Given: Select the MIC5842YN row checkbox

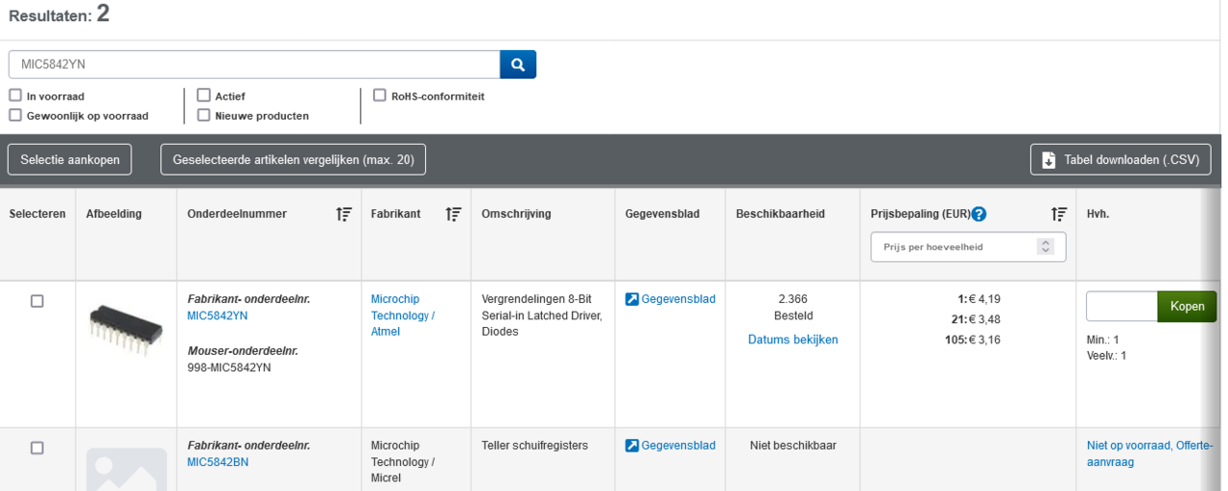Looking at the screenshot, I should click(x=37, y=301).
